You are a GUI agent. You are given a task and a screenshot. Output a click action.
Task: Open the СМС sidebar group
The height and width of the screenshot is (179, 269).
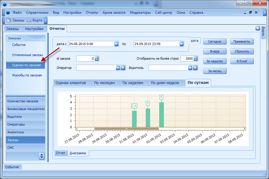(26, 148)
